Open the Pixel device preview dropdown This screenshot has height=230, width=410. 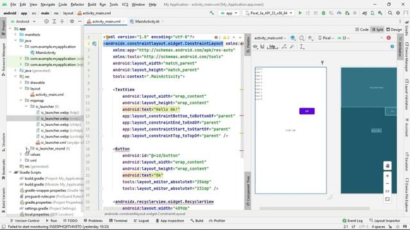click(x=326, y=38)
